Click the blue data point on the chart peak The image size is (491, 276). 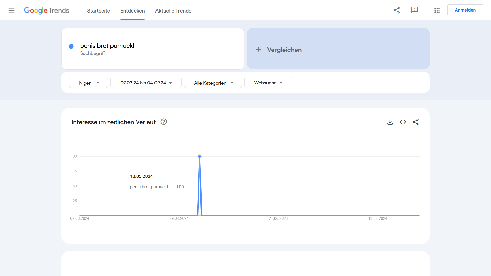point(200,156)
